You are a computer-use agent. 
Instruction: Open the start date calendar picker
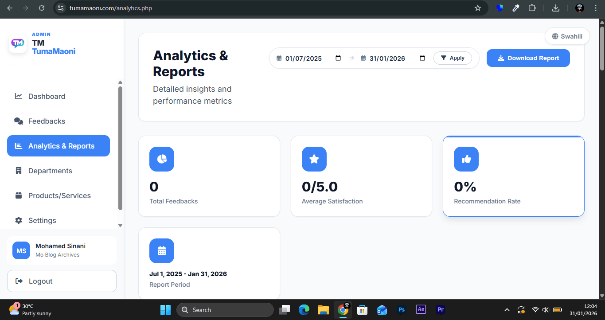point(338,58)
